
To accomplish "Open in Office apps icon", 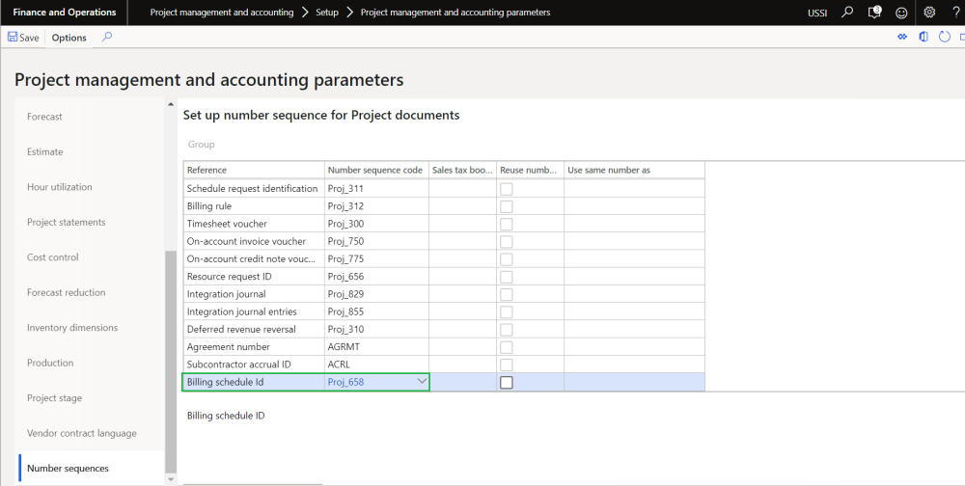I will [x=924, y=38].
